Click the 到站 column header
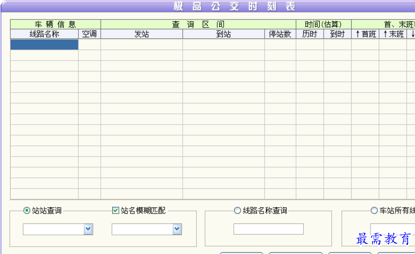Screen dimensions: 415x254 [223, 34]
